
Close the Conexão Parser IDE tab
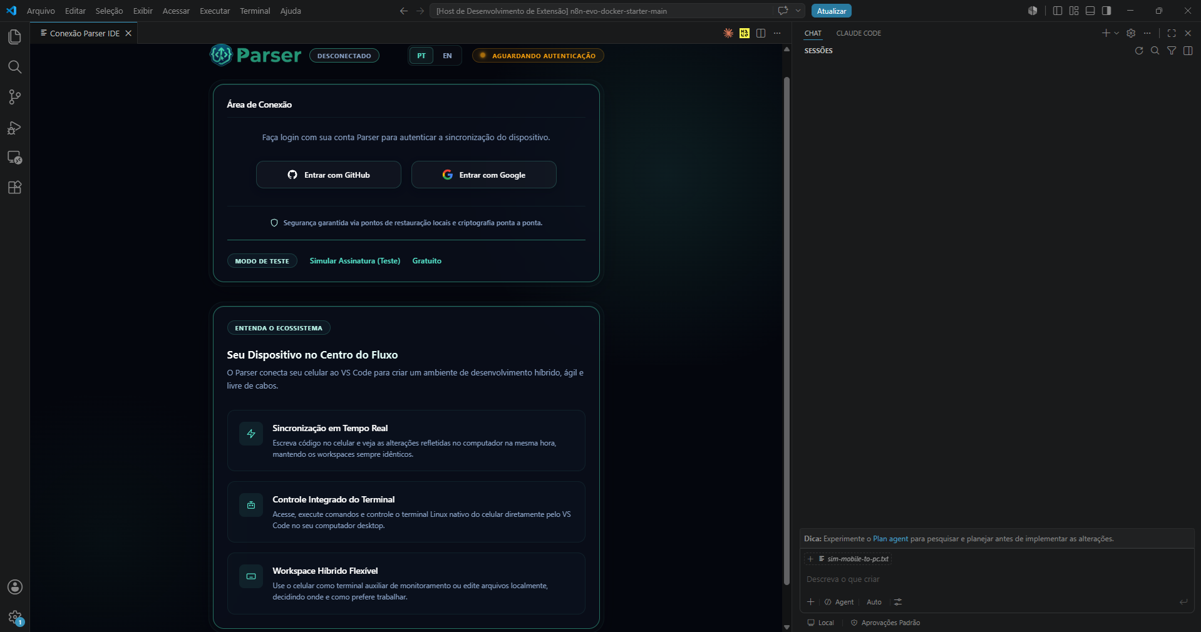point(128,33)
